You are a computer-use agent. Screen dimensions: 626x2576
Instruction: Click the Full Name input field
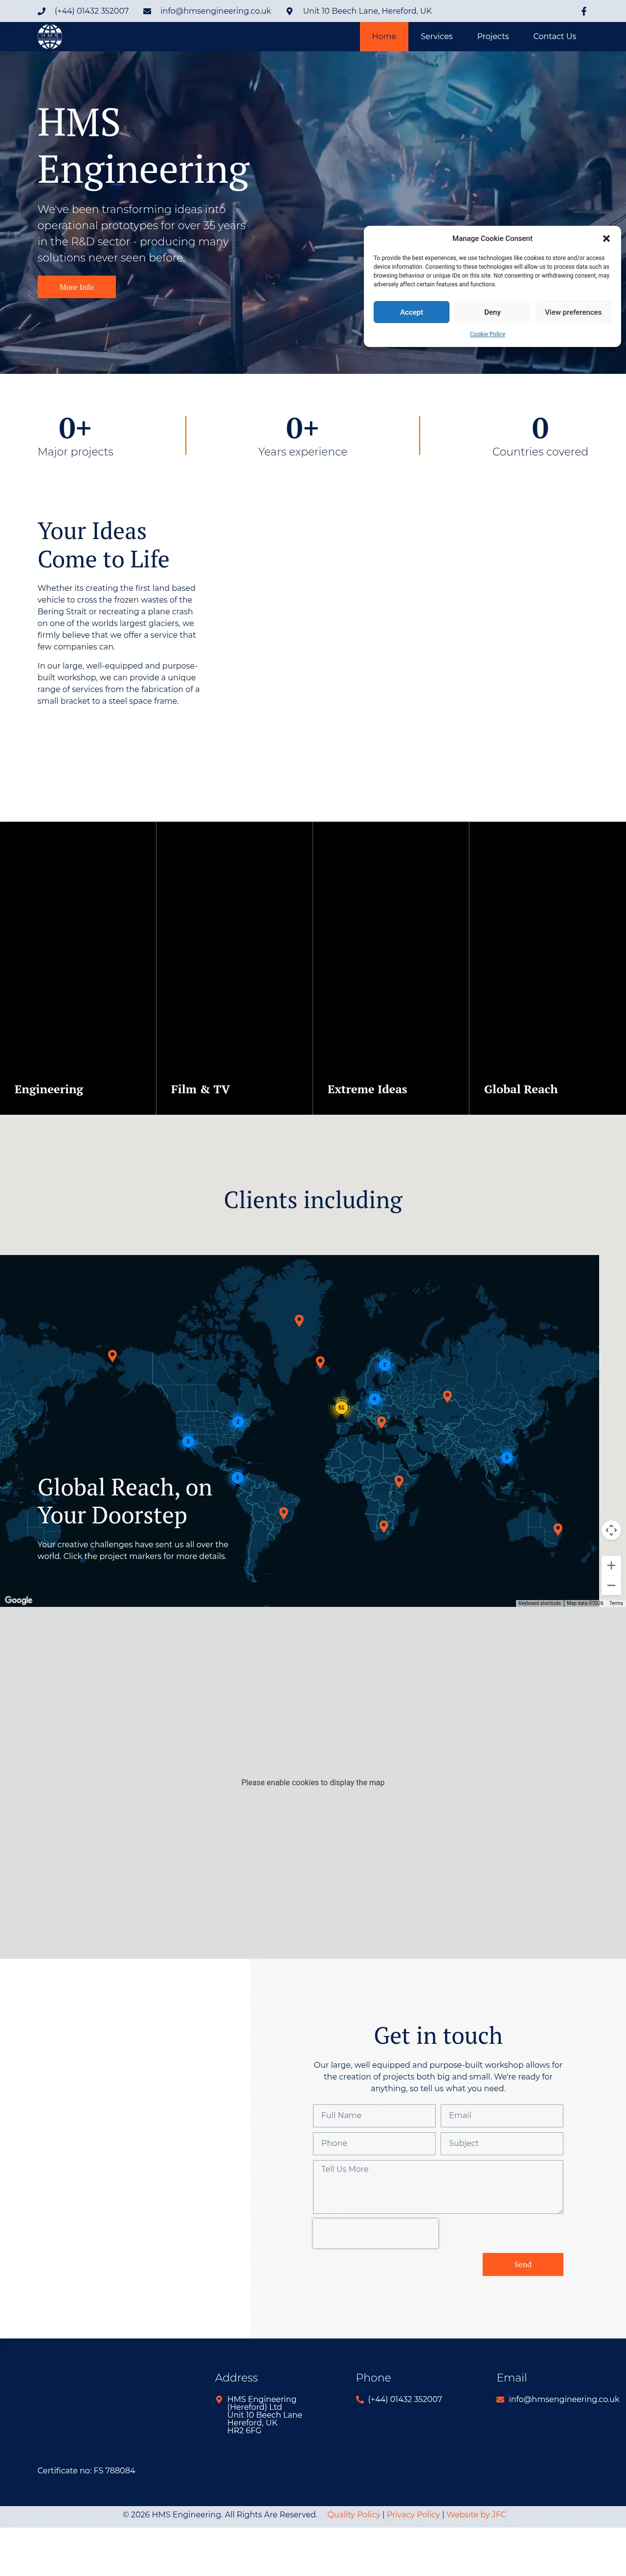pos(374,2115)
